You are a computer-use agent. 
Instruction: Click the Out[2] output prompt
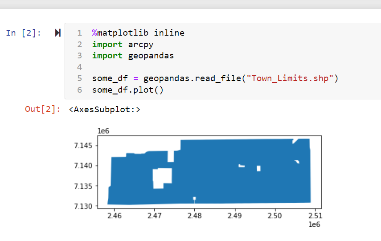tap(42, 109)
